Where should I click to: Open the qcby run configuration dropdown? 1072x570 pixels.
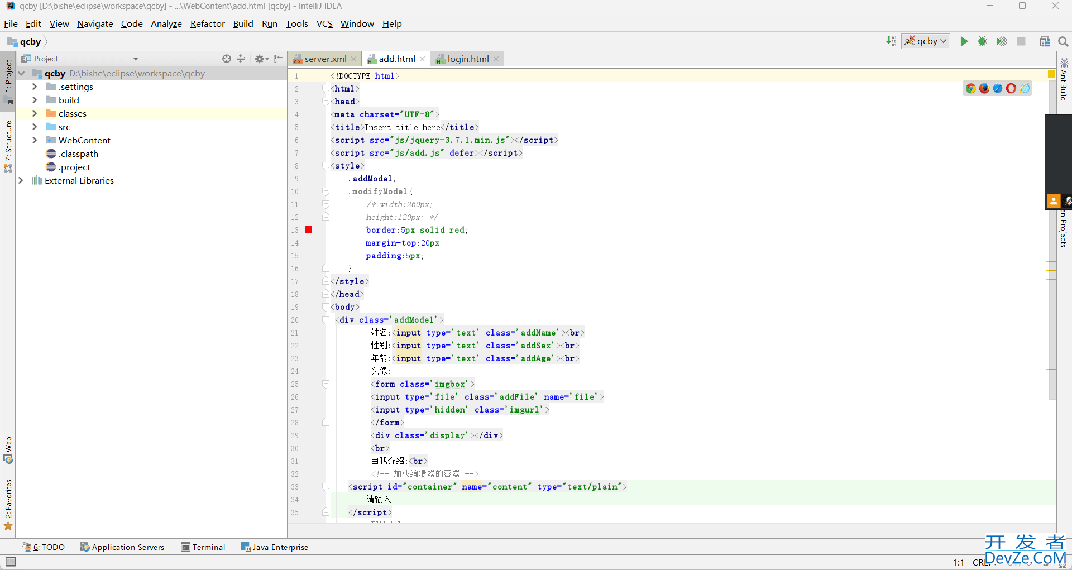point(926,41)
